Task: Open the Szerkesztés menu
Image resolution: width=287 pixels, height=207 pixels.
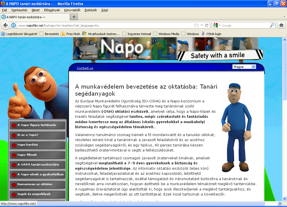Action: [19, 10]
